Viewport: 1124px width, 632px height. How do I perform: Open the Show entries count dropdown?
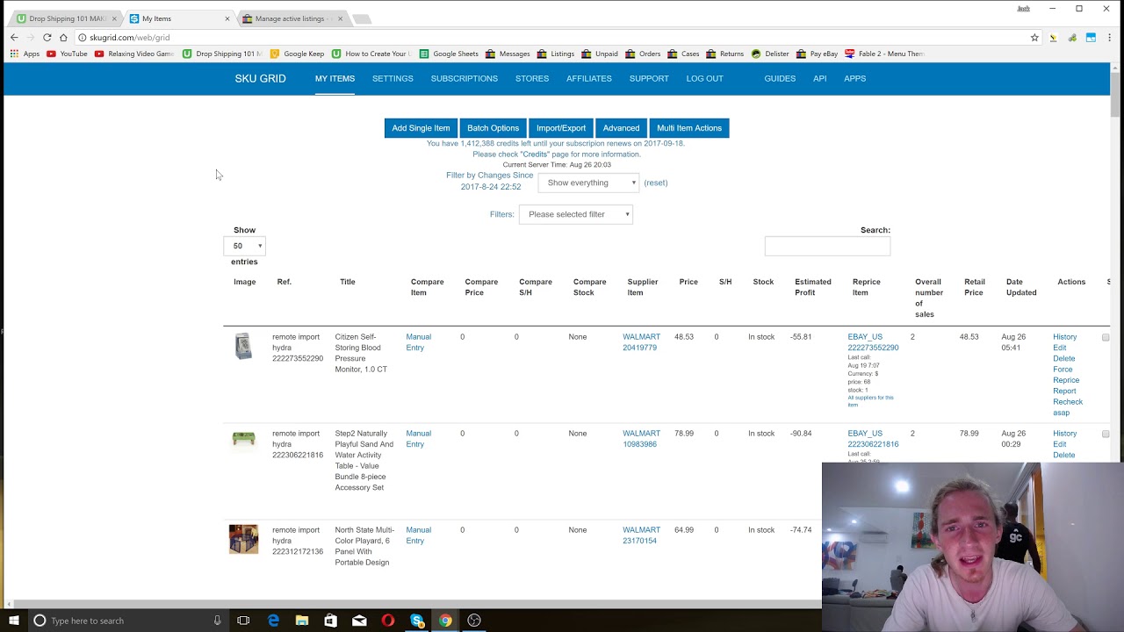pyautogui.click(x=244, y=246)
